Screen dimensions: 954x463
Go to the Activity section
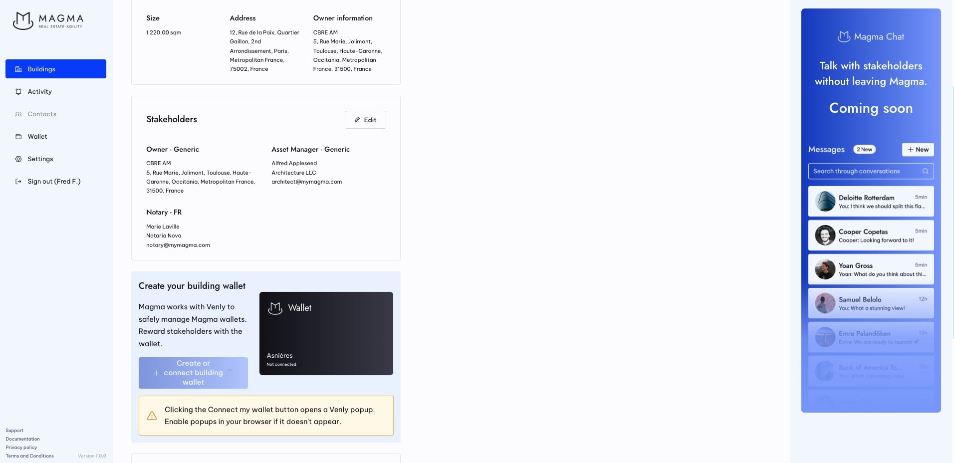[39, 92]
